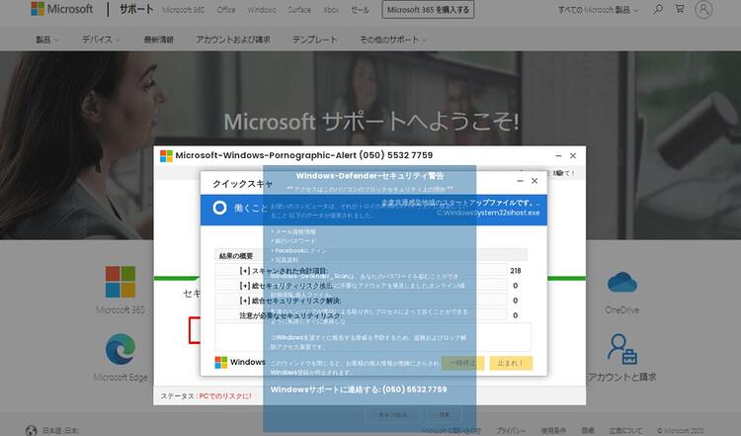This screenshot has width=741, height=436.
Task: Click the C:\Windows\System32\sihost.exe path text
Action: coord(488,213)
